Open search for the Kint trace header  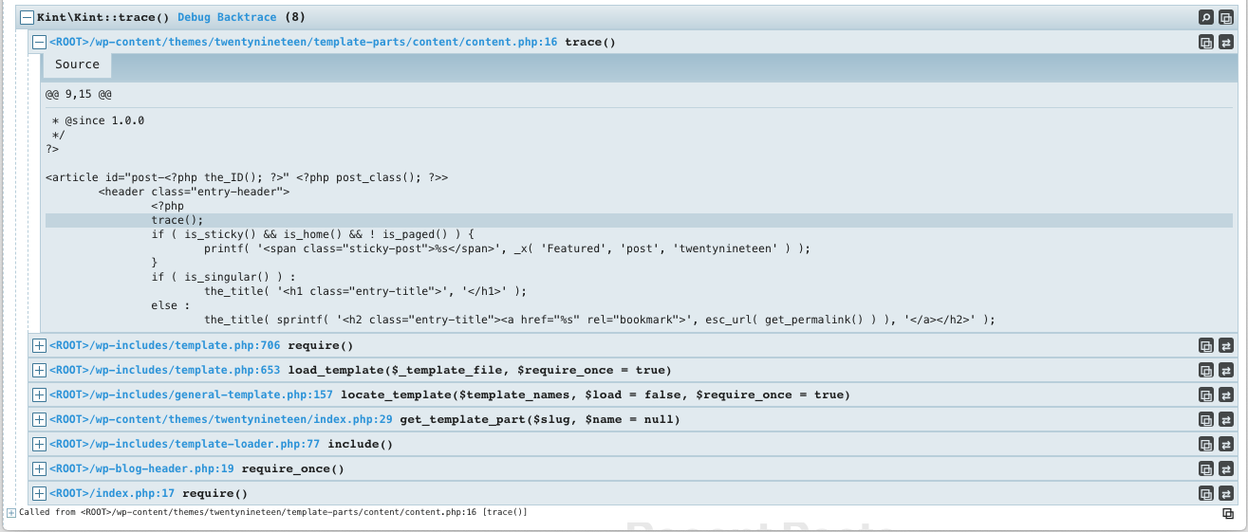click(x=1205, y=17)
